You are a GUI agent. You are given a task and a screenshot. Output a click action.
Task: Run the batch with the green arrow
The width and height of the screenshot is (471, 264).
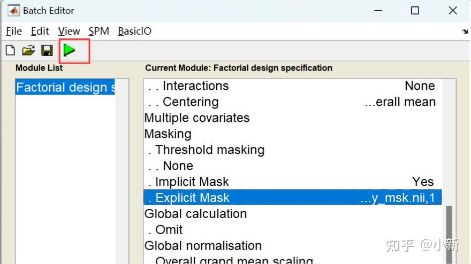coord(69,51)
